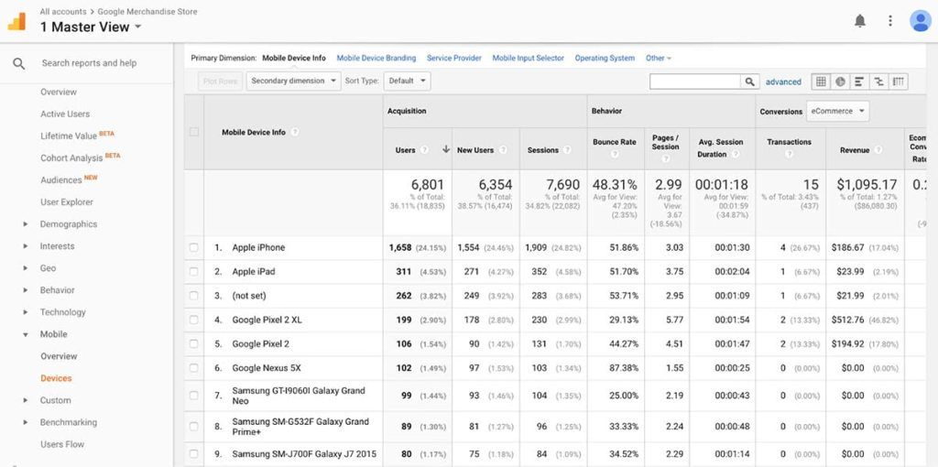Toggle the select-all checkbox in table header

[x=193, y=132]
